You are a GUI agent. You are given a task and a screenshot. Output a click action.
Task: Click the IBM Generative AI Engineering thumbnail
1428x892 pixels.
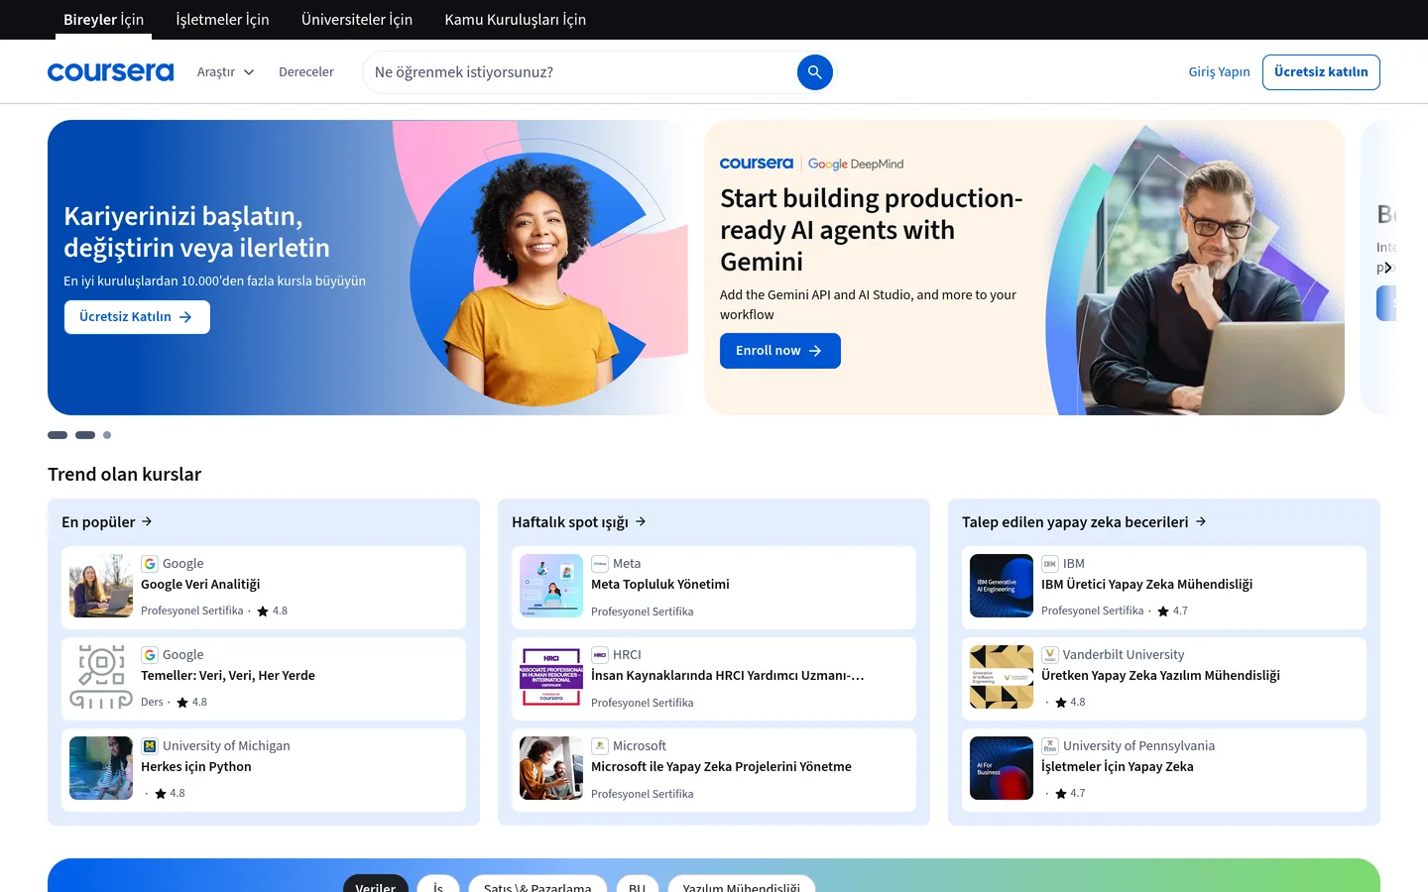click(1002, 586)
